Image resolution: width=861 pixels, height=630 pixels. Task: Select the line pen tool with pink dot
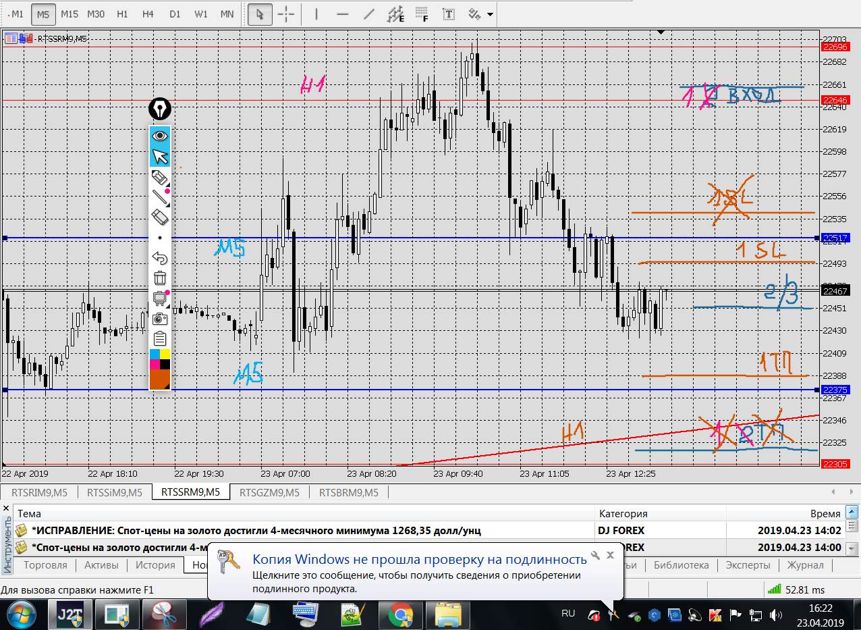(160, 197)
